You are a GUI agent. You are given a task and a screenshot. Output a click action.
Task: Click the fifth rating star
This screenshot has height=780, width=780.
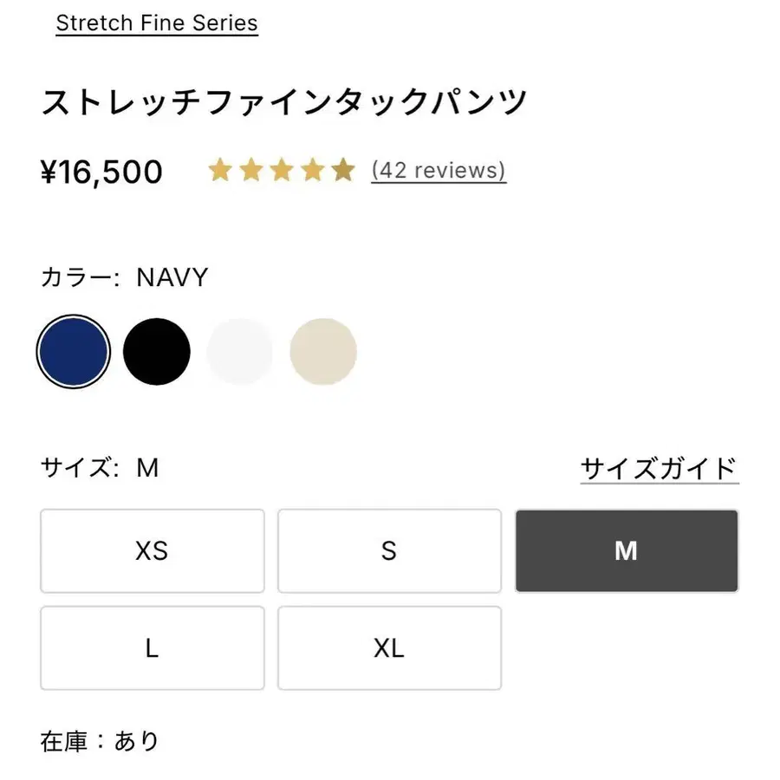pos(344,170)
